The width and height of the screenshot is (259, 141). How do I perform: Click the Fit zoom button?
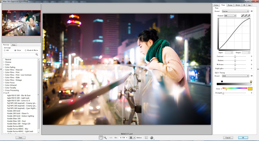pos(116,138)
